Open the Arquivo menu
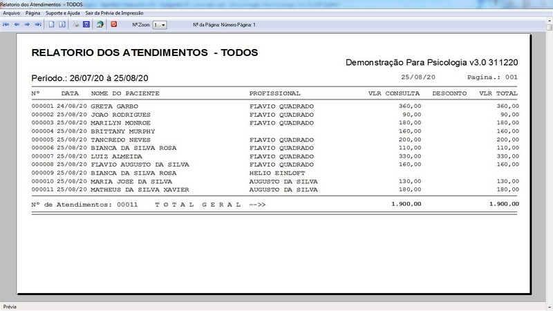553x311 pixels. (x=12, y=13)
